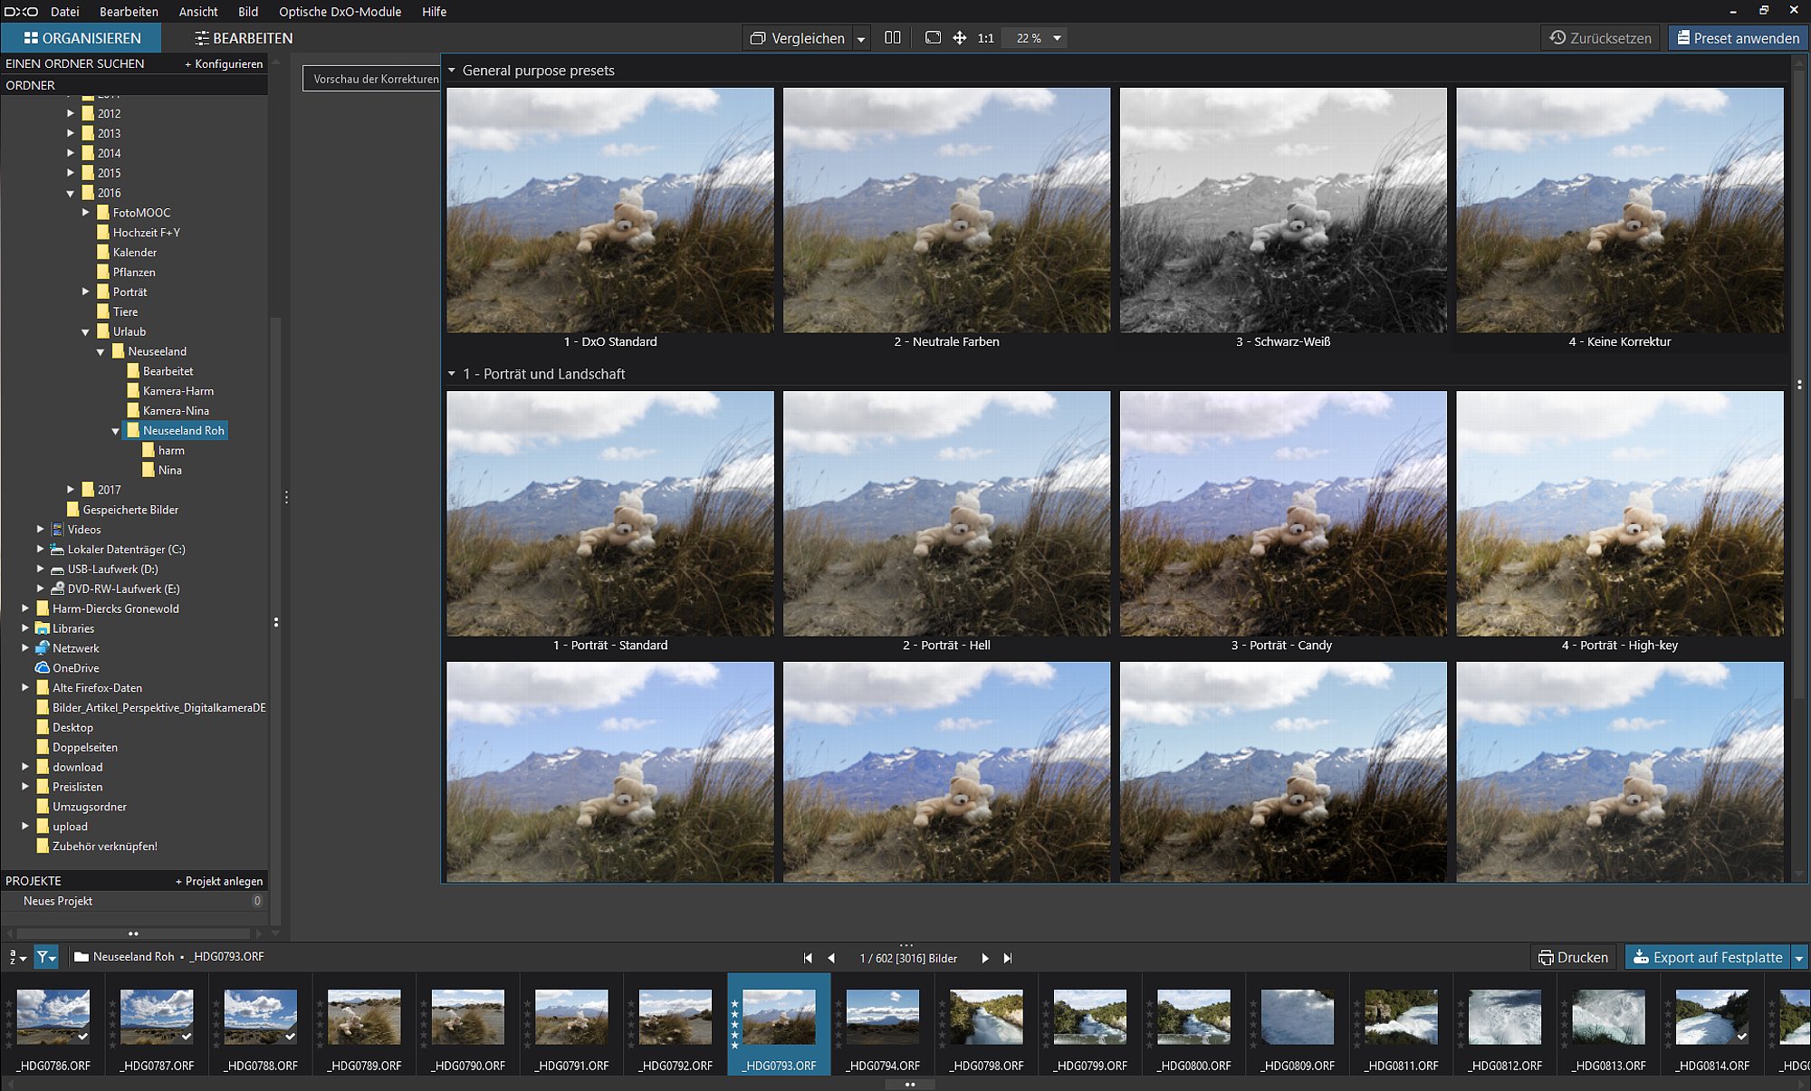Click the Netzwerk icon
The width and height of the screenshot is (1811, 1091).
pyautogui.click(x=43, y=648)
